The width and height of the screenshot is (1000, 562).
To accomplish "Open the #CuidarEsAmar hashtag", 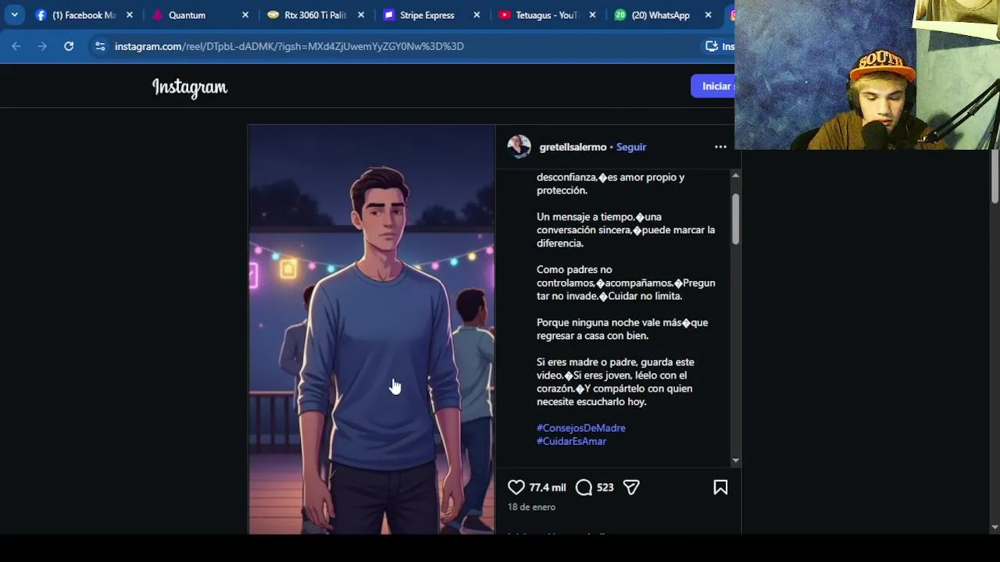I will tap(571, 441).
